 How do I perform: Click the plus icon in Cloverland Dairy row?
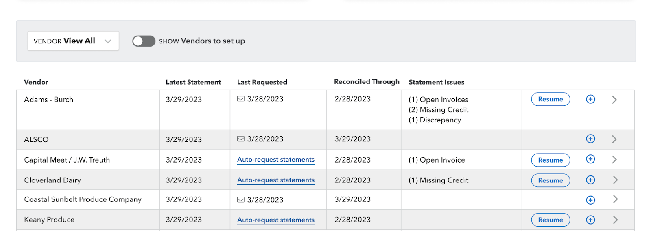pyautogui.click(x=590, y=180)
